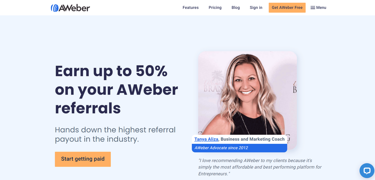
Task: Click the AWeber wordmark in header
Action: 74,8
